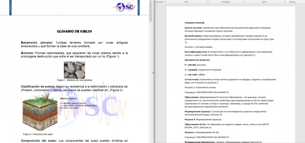Click the '1 = Intermedio, depósitos sedimentarios' line
This screenshot has width=305, height=143.
(79, 106)
